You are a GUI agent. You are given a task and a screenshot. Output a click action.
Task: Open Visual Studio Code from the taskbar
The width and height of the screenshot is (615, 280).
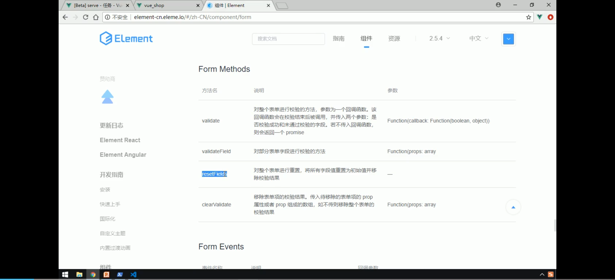[x=134, y=275]
